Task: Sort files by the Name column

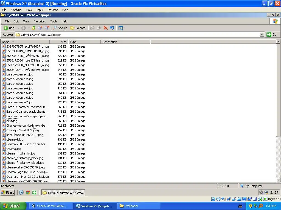Action: (x=25, y=42)
